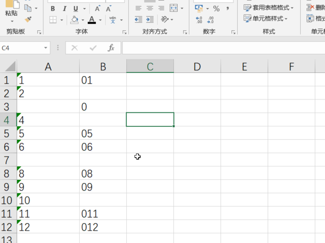Click Insert Function fx button
This screenshot has height=243, width=325.
[111, 48]
